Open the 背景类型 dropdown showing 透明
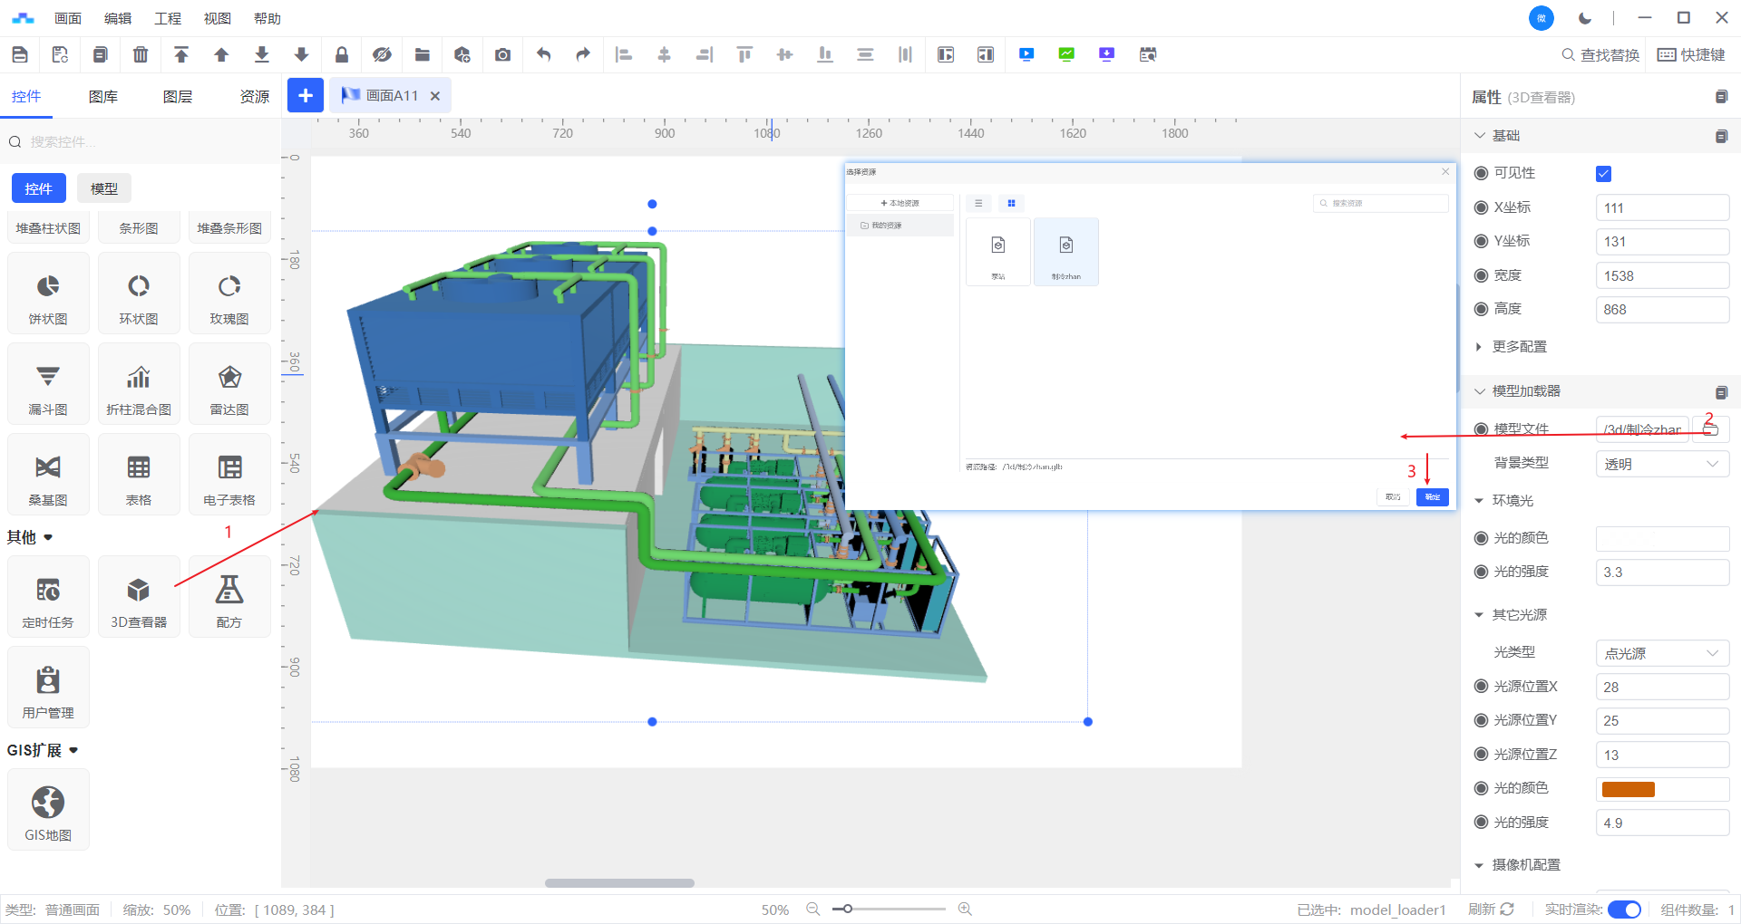This screenshot has width=1741, height=924. (1662, 464)
